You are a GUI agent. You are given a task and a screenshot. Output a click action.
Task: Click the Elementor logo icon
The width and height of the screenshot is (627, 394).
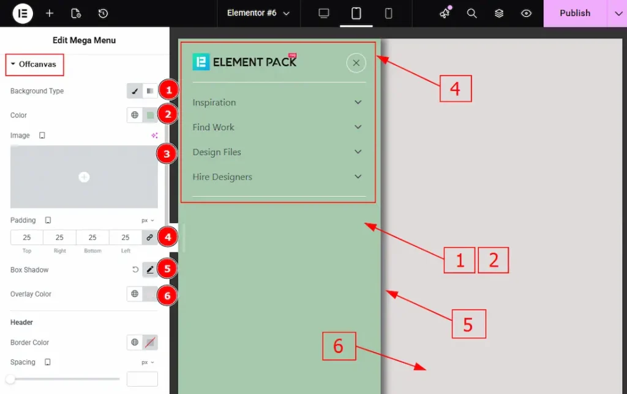tap(23, 13)
